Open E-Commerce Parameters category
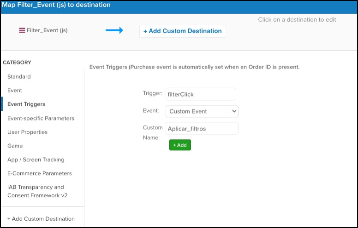This screenshot has height=228, width=358. coord(40,173)
